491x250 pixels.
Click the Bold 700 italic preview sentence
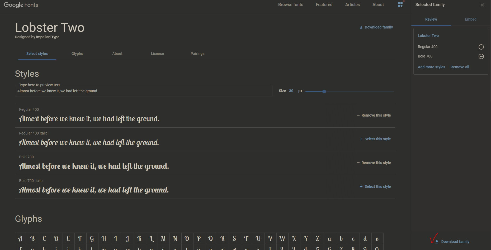coord(94,190)
